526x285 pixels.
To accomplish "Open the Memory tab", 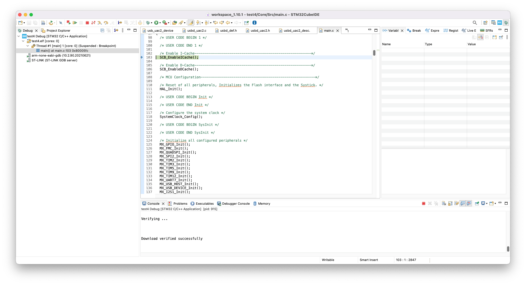I will [x=262, y=204].
